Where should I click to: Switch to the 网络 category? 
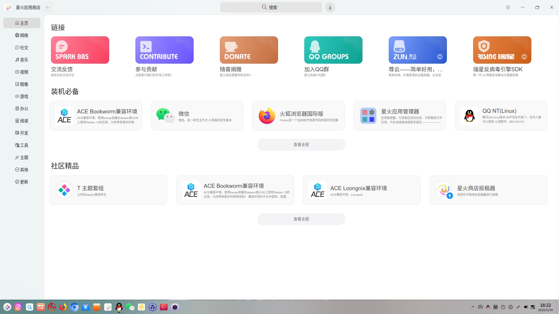(22, 35)
